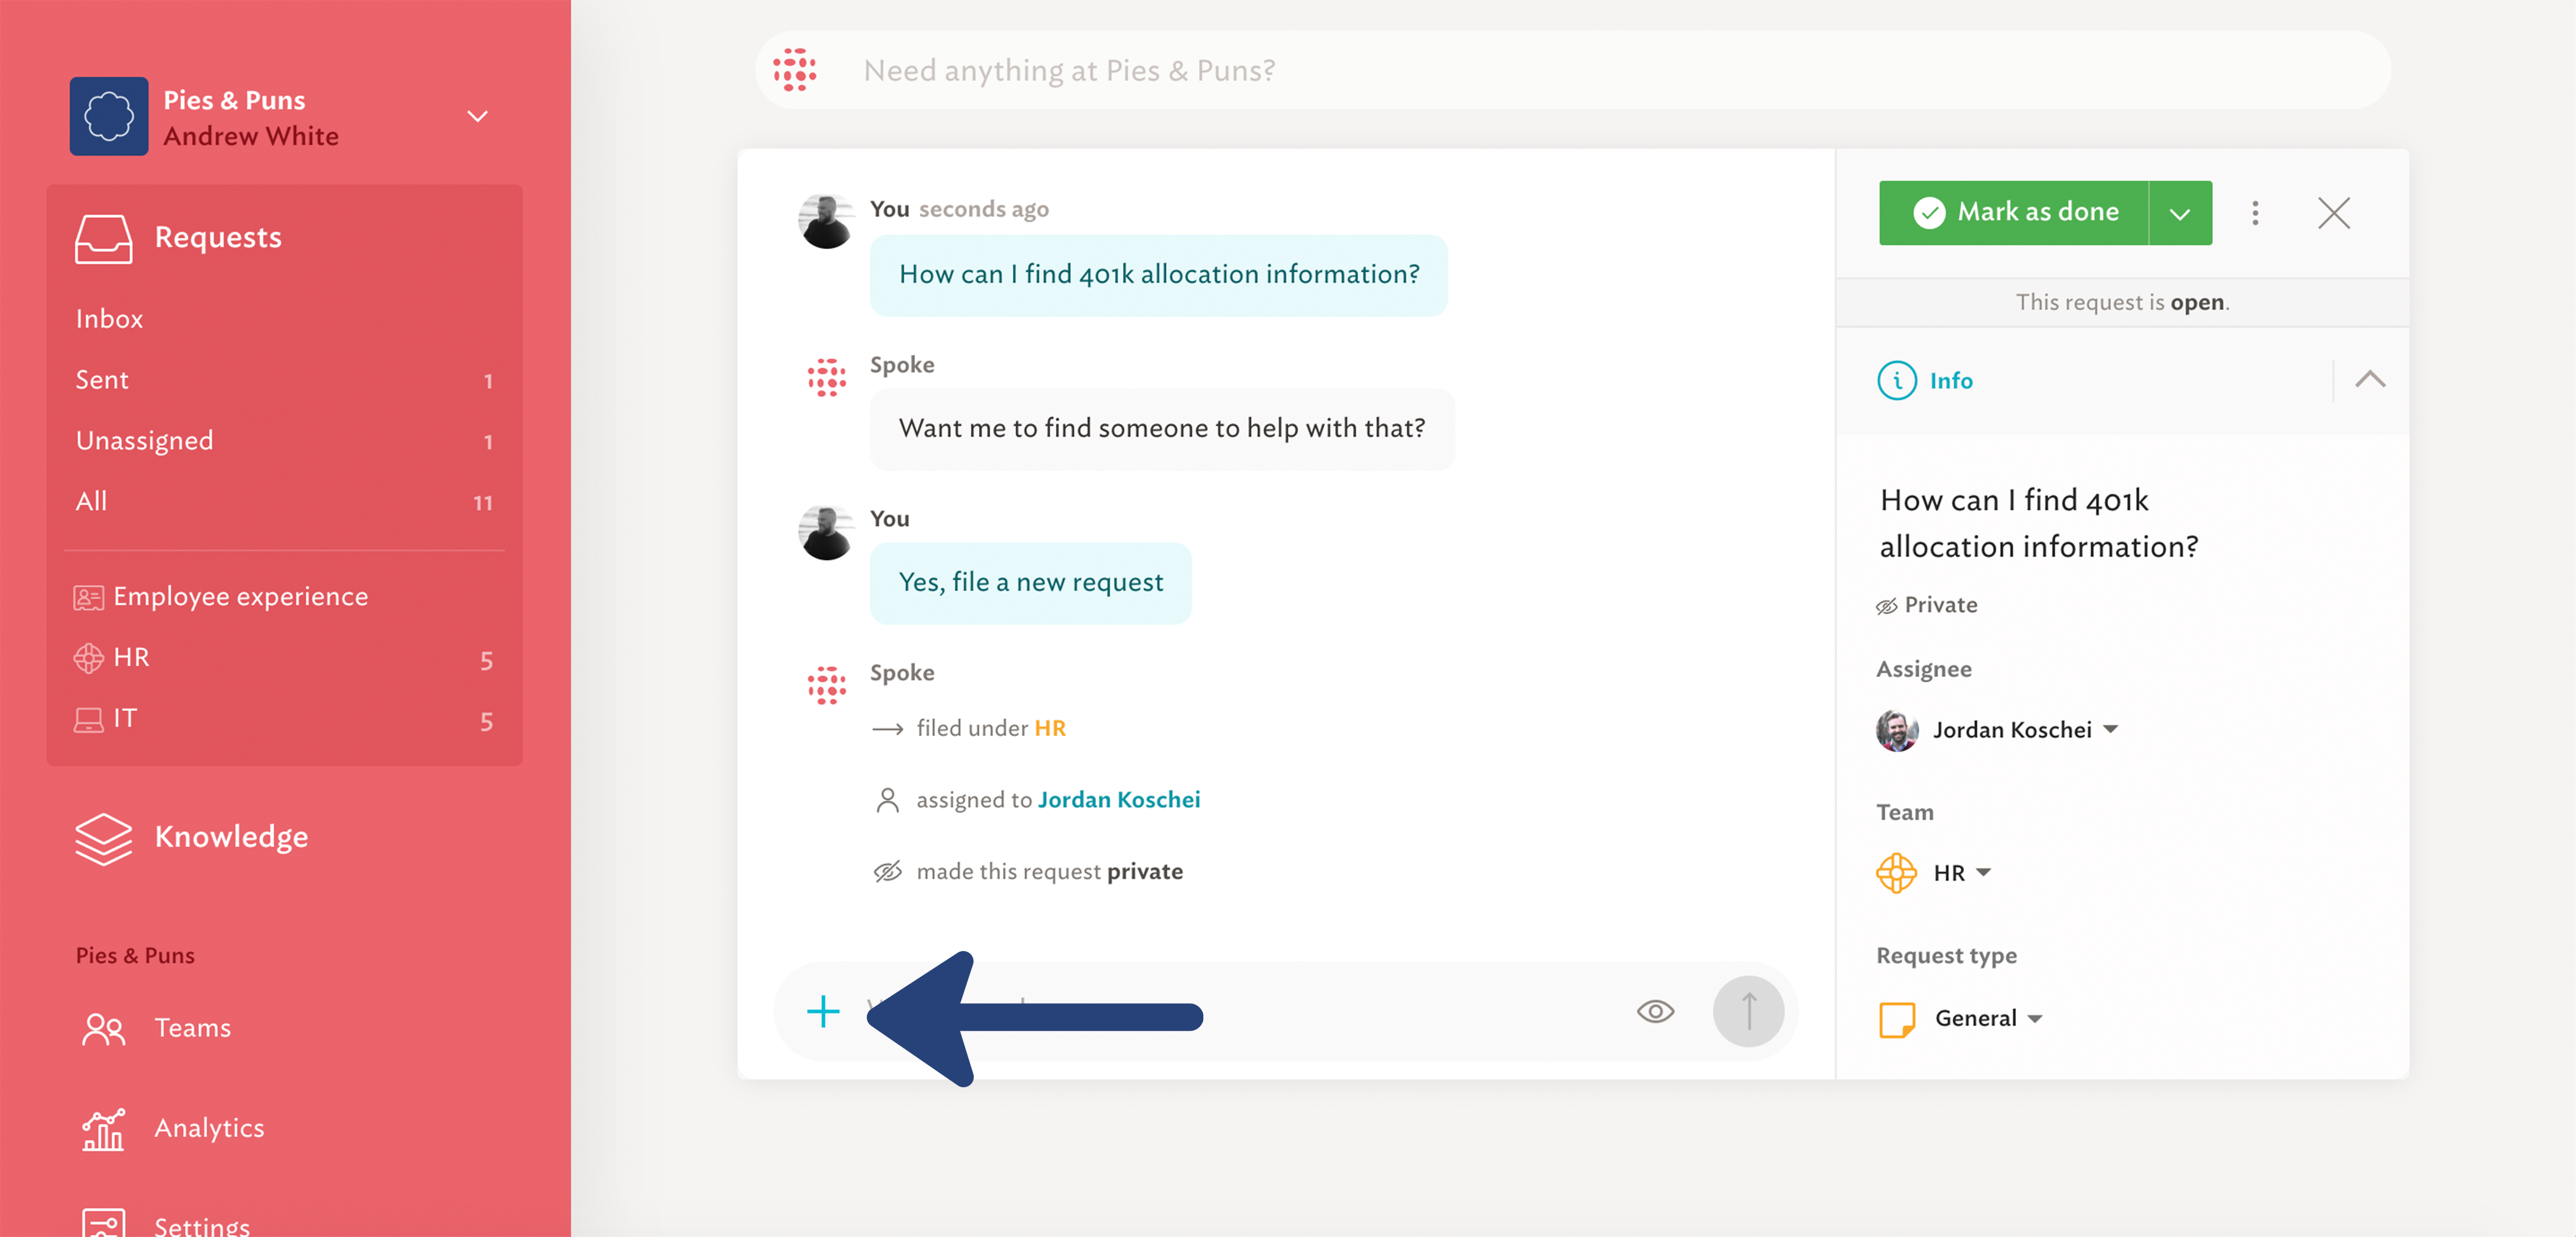Close the request panel with X

(x=2334, y=213)
